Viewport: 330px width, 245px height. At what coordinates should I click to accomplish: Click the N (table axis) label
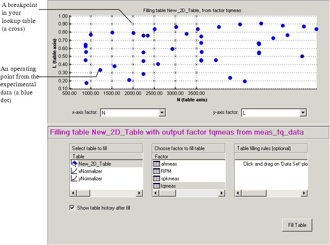point(192,100)
